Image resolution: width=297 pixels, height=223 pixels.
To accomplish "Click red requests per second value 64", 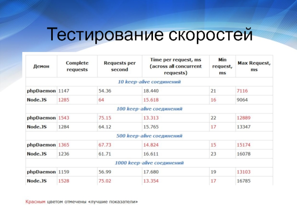I will 101,100.
